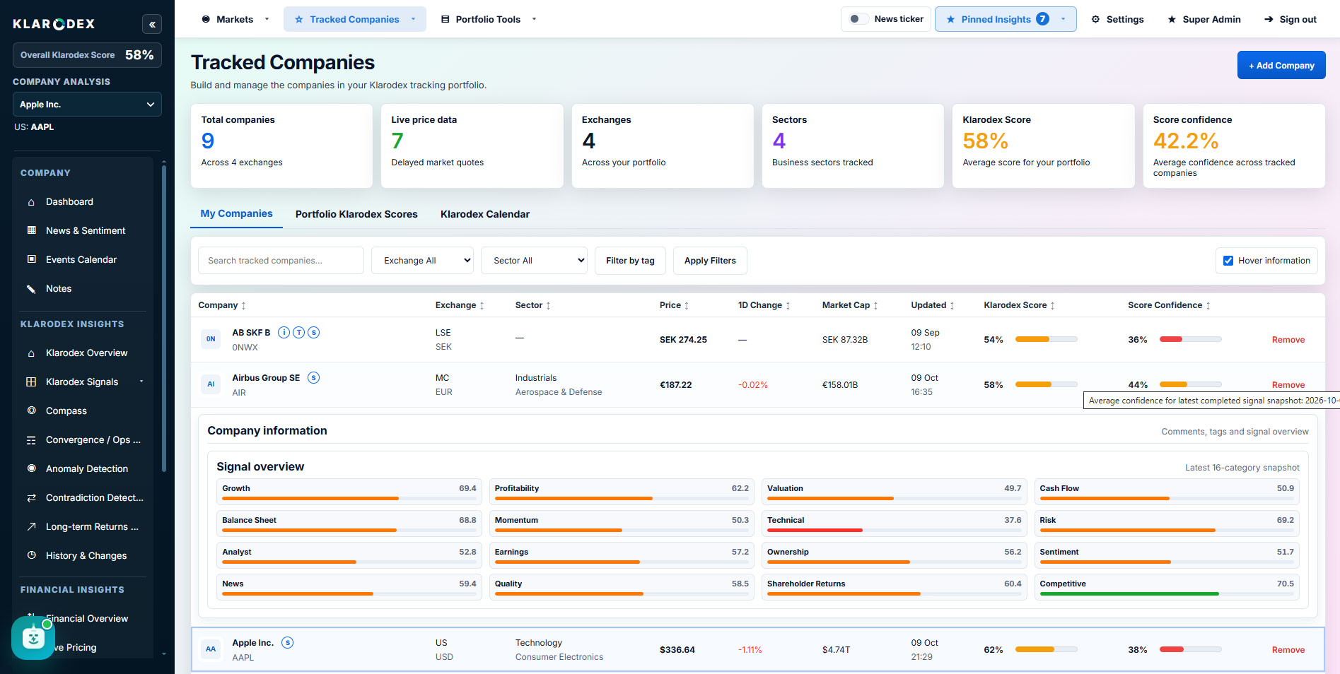Open Compass in the sidebar
1340x674 pixels.
[66, 411]
